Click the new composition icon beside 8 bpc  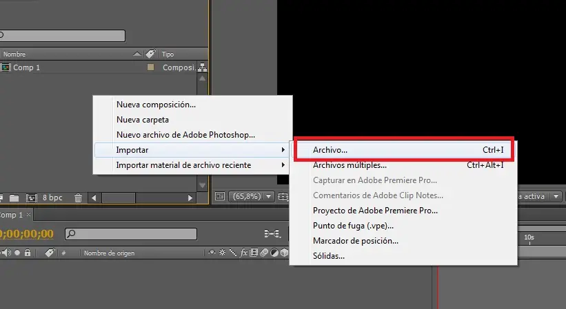(32, 198)
